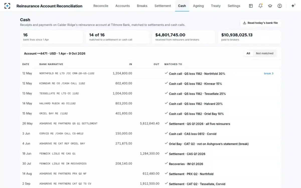Click the $4,801,745.00 received card
The image size is (301, 188).
tap(183, 37)
